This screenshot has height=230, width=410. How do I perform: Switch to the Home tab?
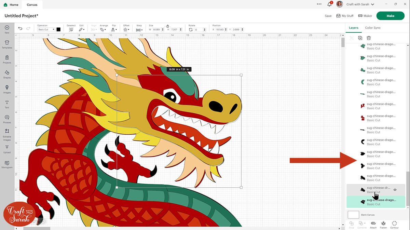coord(11,5)
